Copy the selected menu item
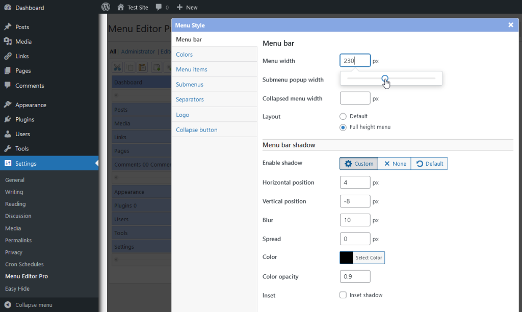Screen dimensions: 522x312 (129, 67)
